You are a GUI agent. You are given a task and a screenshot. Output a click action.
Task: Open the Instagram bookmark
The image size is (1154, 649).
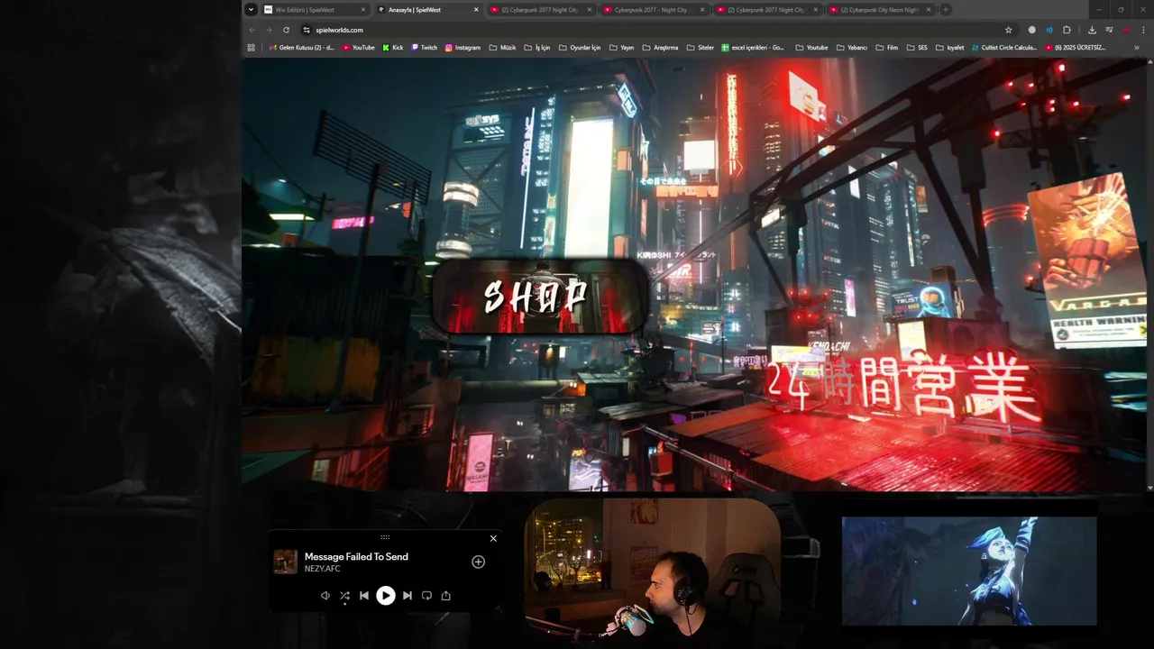click(x=463, y=47)
